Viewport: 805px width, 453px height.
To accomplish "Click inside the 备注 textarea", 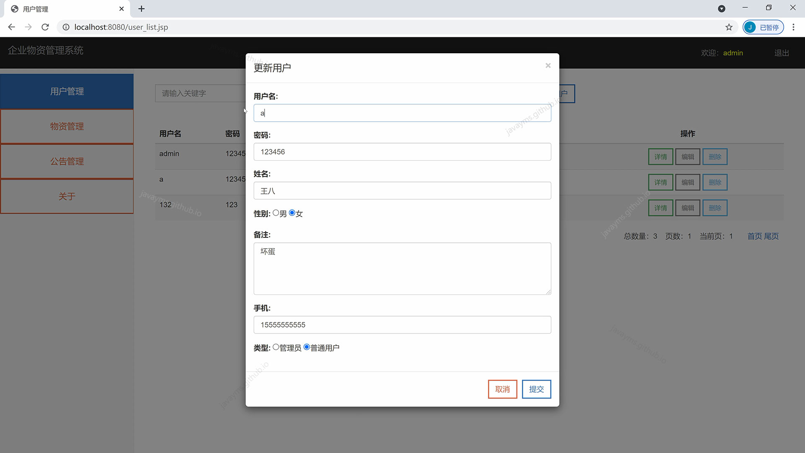I will [x=402, y=268].
